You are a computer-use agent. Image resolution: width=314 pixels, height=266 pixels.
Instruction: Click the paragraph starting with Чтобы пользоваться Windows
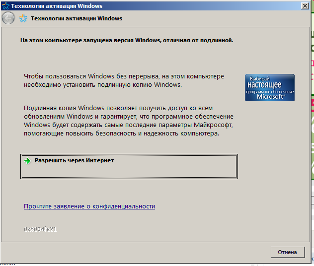click(x=124, y=80)
